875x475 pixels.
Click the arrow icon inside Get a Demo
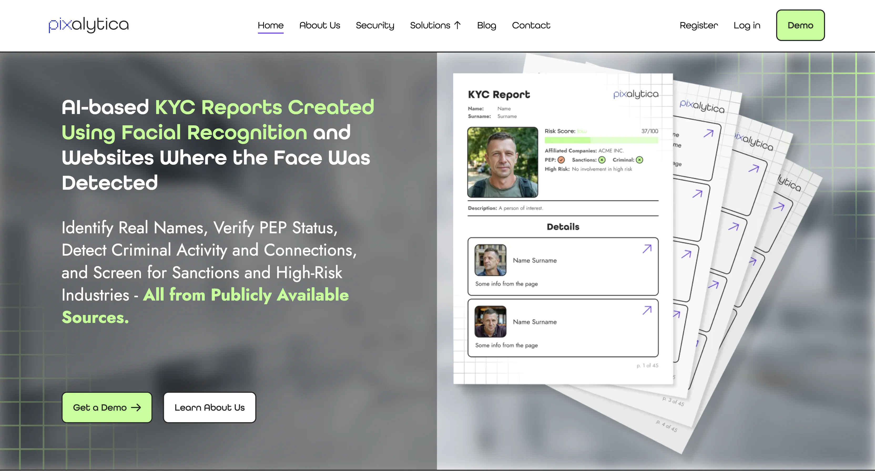tap(136, 407)
